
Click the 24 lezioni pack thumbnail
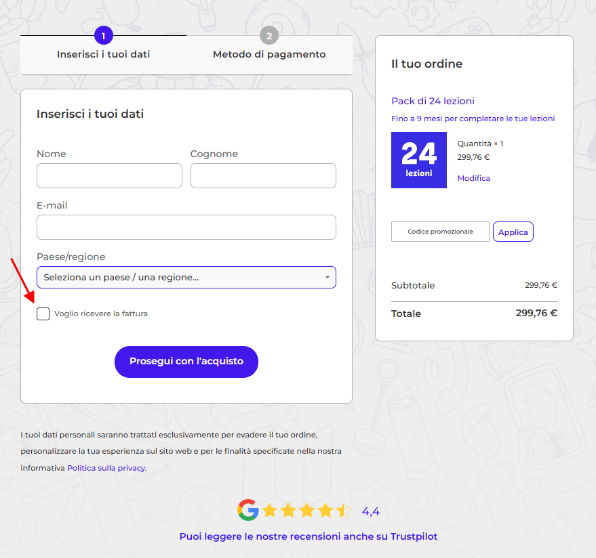419,160
